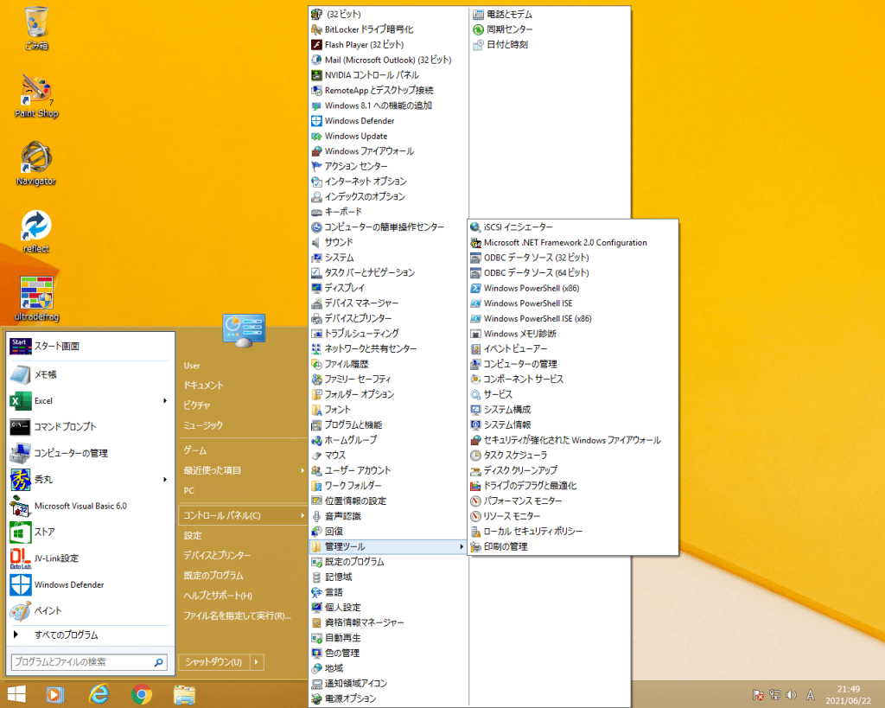Click the Action Center flag tray icon

coord(758,695)
